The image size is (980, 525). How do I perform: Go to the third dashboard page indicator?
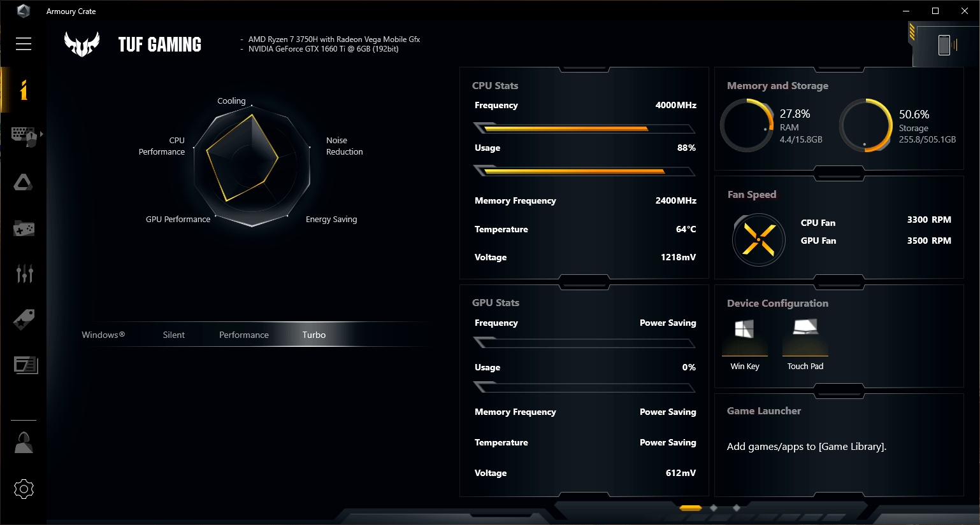pyautogui.click(x=737, y=508)
